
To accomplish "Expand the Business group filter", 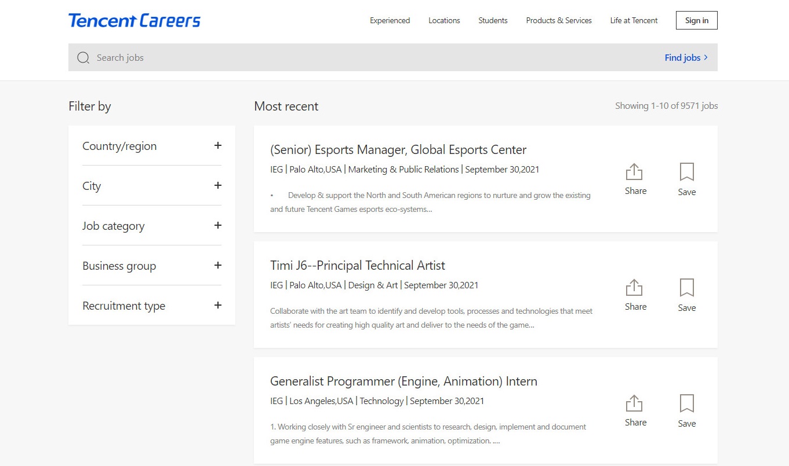I will pyautogui.click(x=217, y=266).
